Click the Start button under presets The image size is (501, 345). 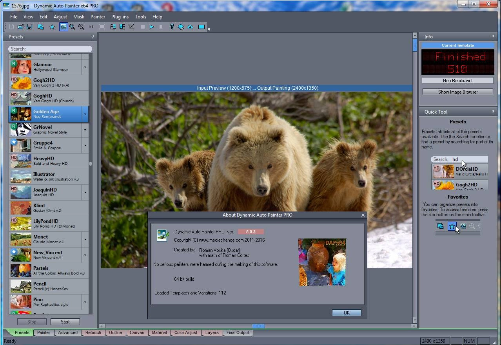[x=65, y=322]
